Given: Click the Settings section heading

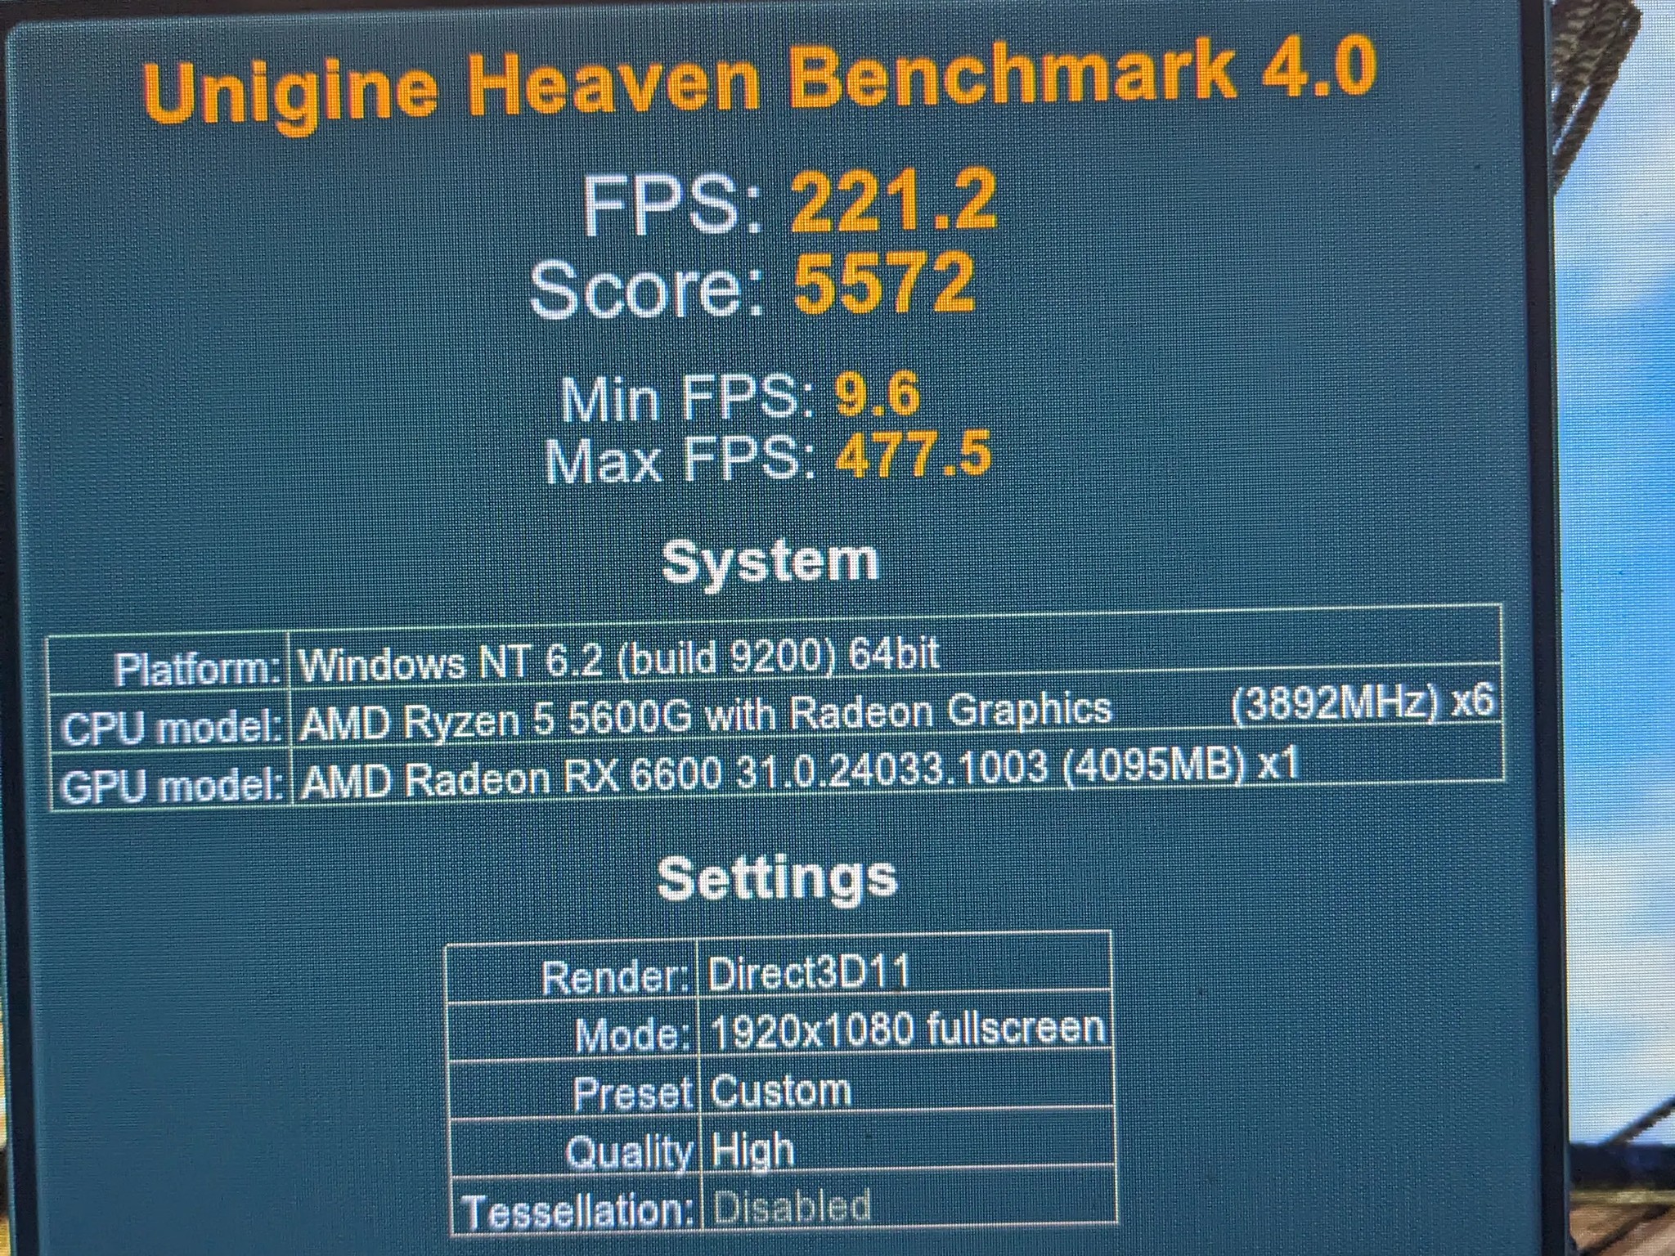Looking at the screenshot, I should (x=777, y=877).
